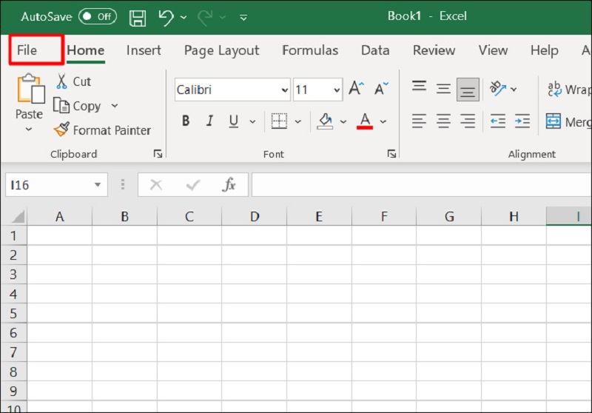592x413 pixels.
Task: Toggle the AutoSave switch
Action: tap(97, 16)
